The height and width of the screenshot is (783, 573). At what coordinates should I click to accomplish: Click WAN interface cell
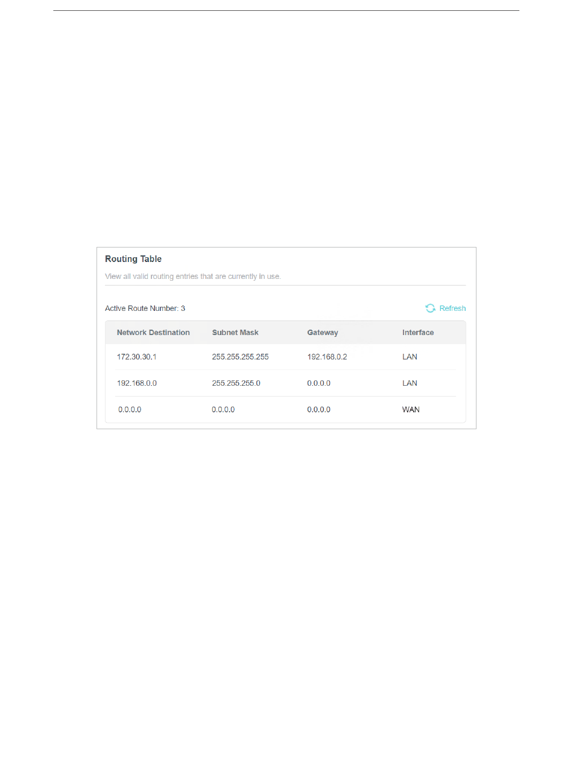411,409
